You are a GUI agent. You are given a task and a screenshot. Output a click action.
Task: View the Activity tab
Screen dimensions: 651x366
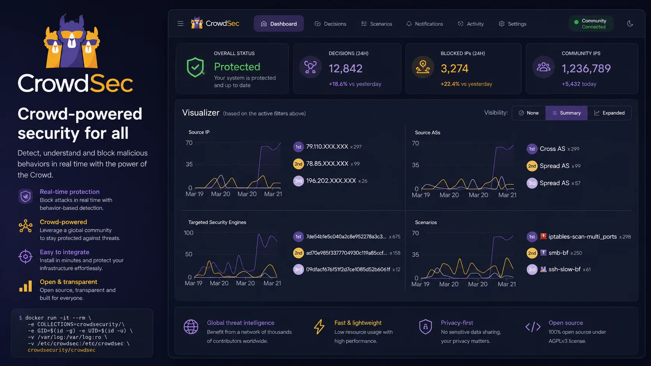pos(471,24)
